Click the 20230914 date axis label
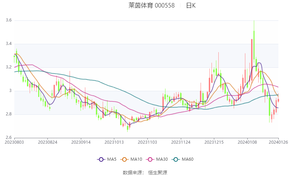This screenshot has width=290, height=176. coord(81,142)
